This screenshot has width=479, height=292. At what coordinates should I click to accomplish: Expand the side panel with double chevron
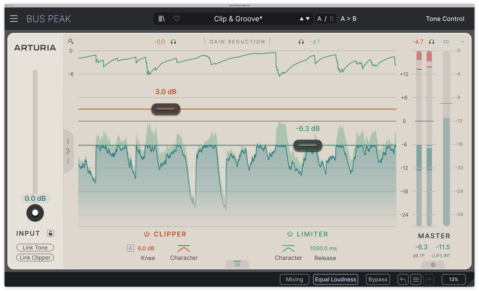(68, 151)
